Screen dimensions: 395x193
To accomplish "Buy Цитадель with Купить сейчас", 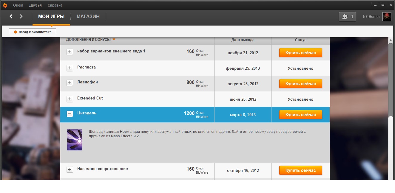I will pos(300,115).
